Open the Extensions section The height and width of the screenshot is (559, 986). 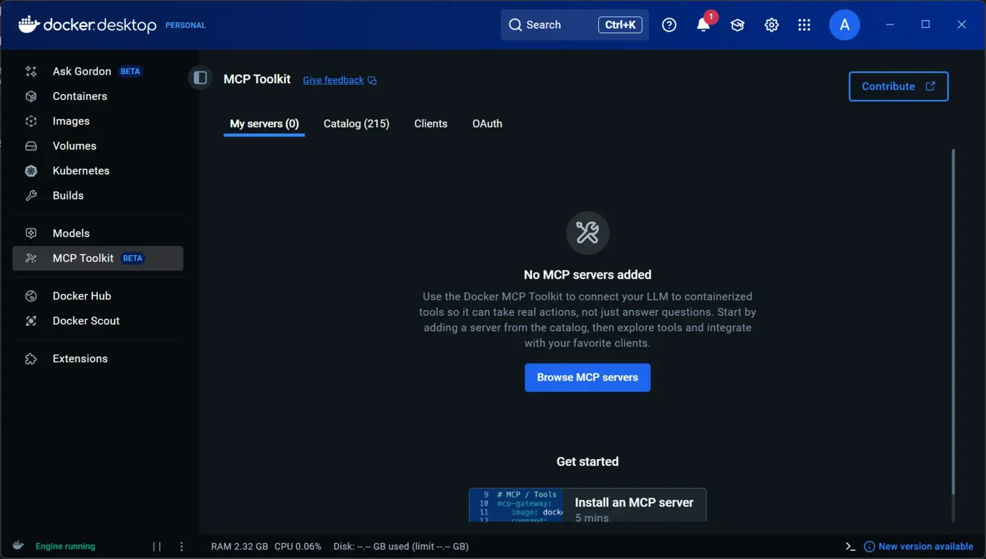(x=80, y=358)
